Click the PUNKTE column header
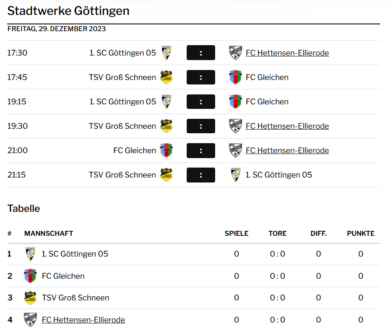The width and height of the screenshot is (391, 332). point(361,234)
